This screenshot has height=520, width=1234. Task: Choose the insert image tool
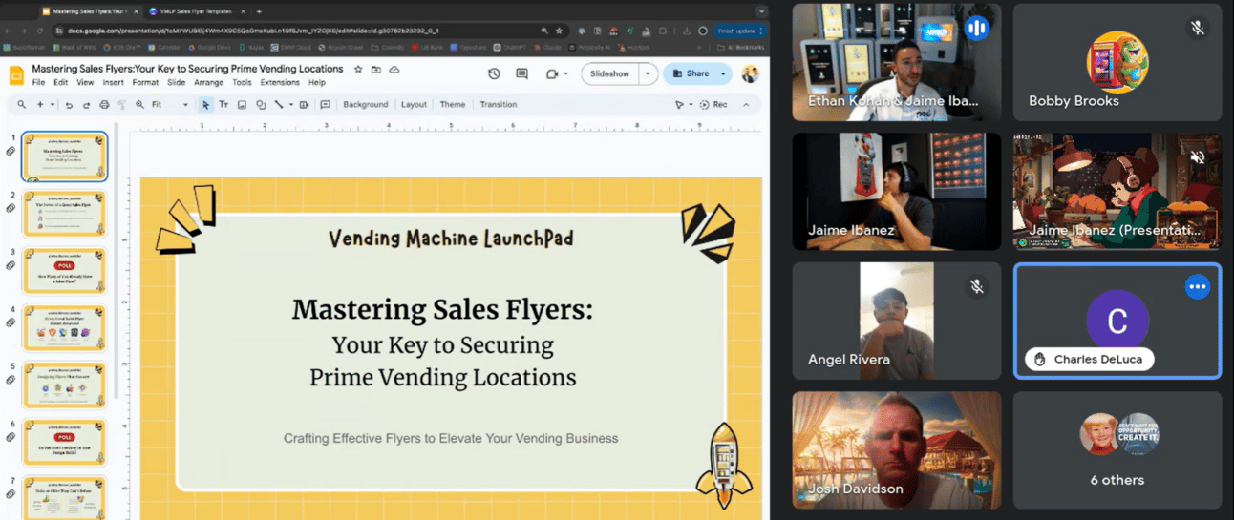pos(243,105)
